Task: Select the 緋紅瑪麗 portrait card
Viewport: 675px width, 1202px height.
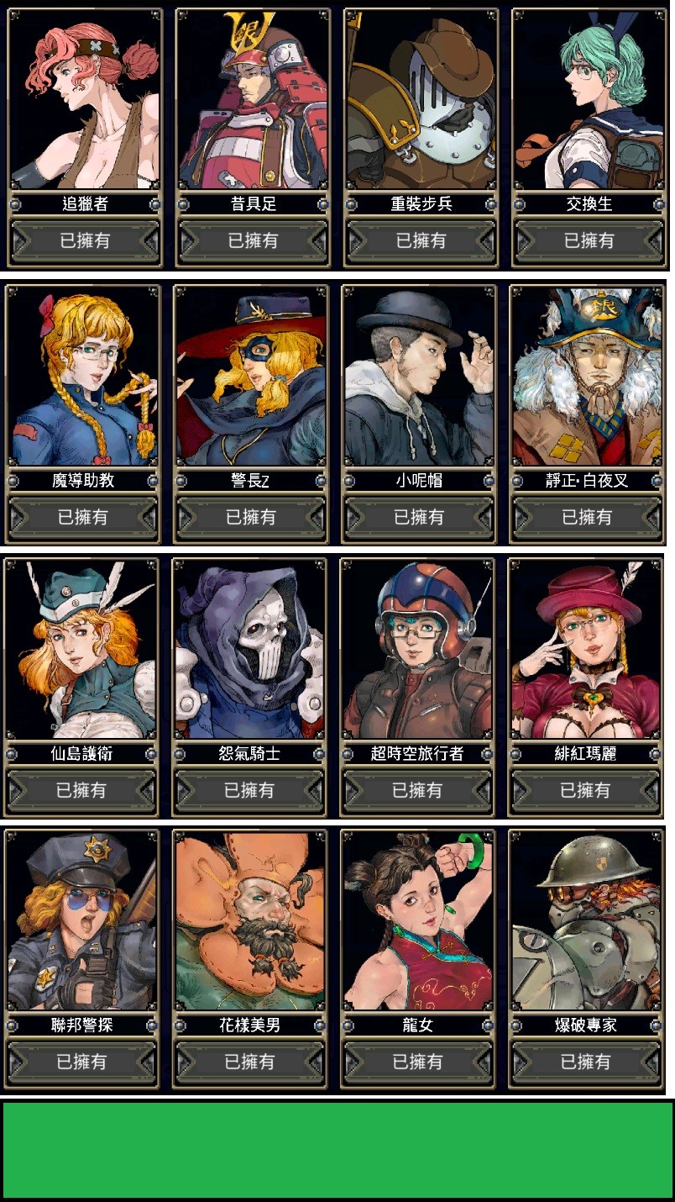Action: click(584, 650)
